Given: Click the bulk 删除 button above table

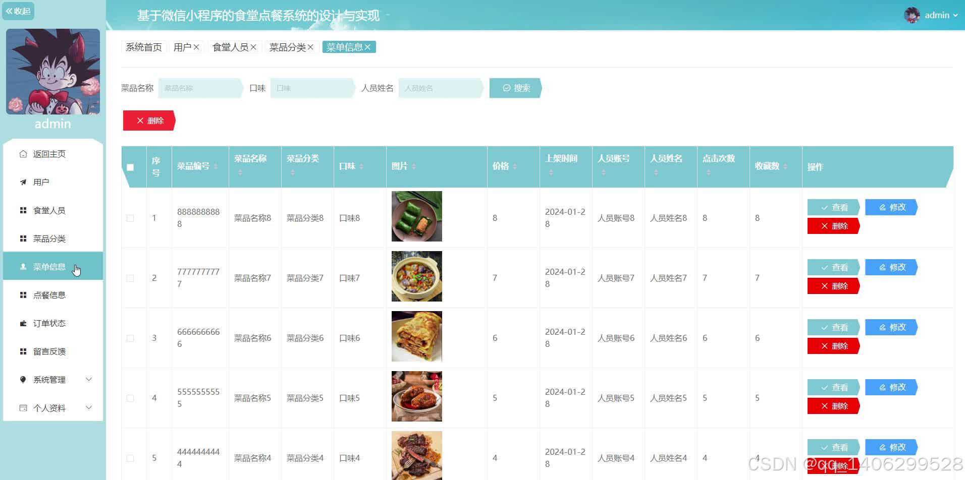Looking at the screenshot, I should tap(149, 121).
